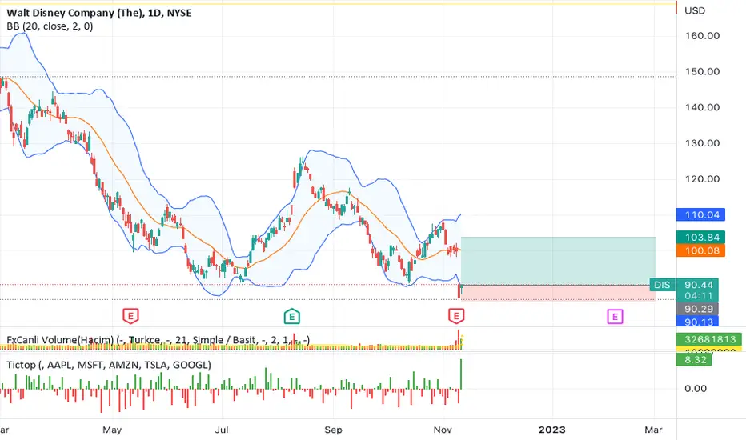Click the 90.44 current price label
Screen dimensions: 746x440
[x=698, y=285]
